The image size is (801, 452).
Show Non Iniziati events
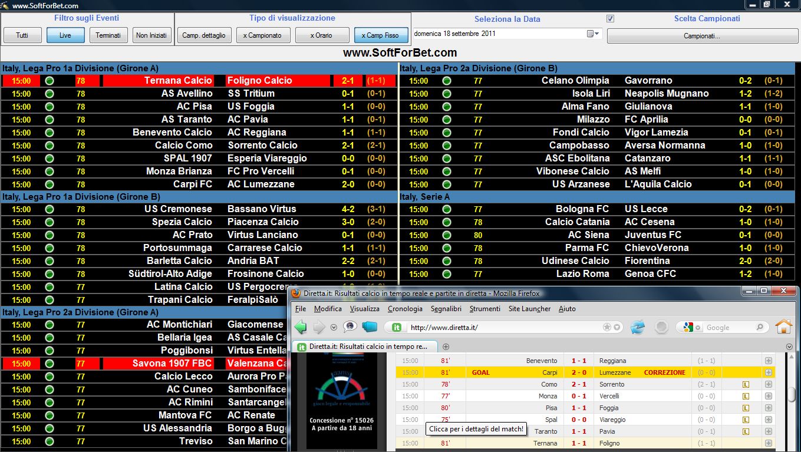[x=151, y=35]
